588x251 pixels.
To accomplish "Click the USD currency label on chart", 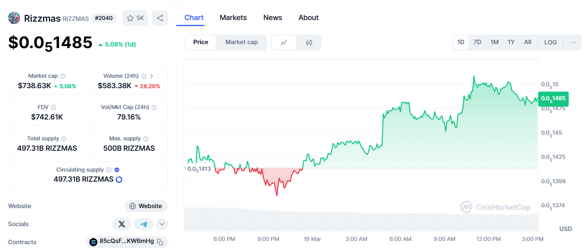I will tap(566, 229).
